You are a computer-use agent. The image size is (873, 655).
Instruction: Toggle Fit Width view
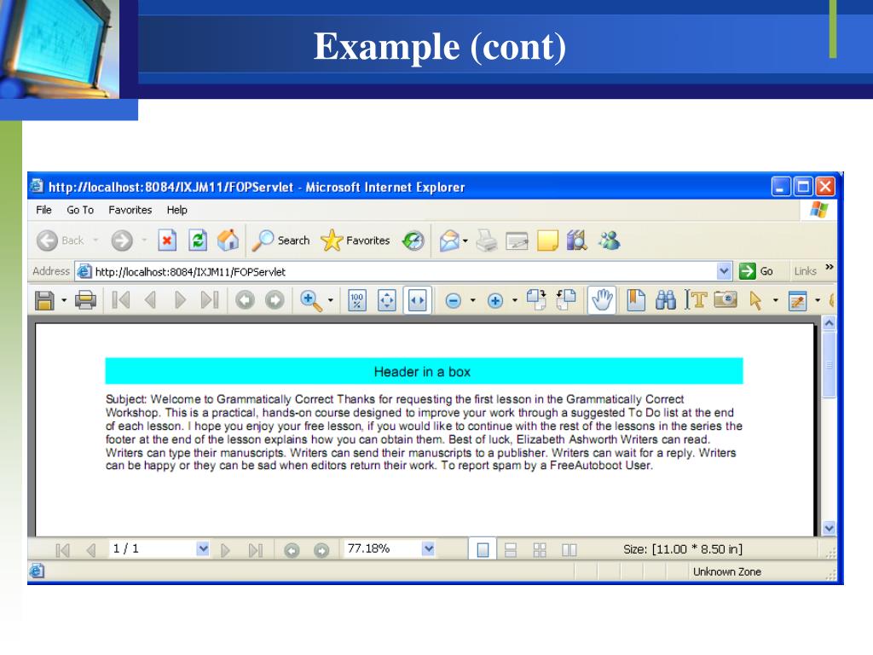click(418, 300)
